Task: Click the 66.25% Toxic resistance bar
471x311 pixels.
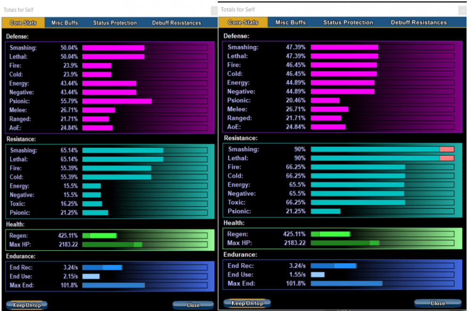Action: [x=358, y=203]
